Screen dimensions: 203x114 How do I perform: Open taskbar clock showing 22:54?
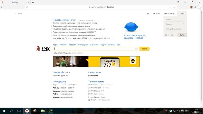pyautogui.click(x=196, y=111)
